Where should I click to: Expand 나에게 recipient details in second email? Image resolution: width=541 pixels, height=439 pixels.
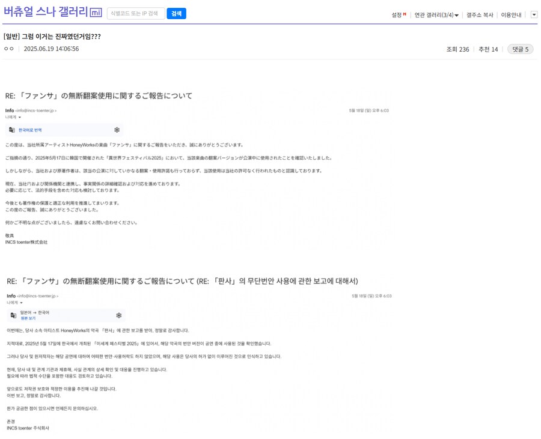[x=14, y=303]
